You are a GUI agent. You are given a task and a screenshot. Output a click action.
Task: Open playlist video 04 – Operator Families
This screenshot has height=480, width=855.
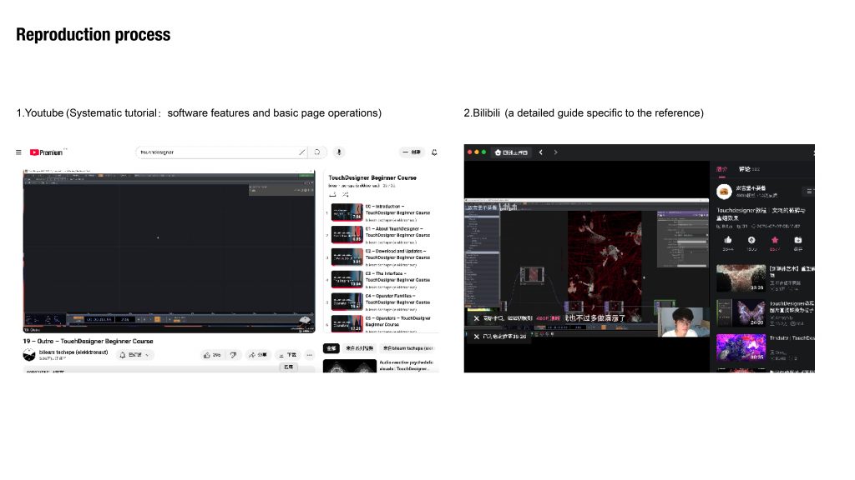347,302
